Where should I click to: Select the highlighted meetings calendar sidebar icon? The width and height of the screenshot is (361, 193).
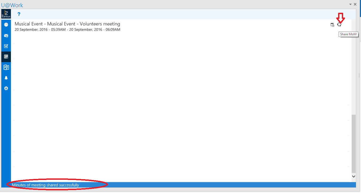[6, 57]
